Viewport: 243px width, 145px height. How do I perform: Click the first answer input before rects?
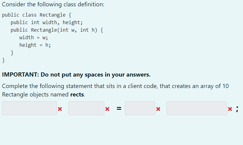click(x=29, y=108)
